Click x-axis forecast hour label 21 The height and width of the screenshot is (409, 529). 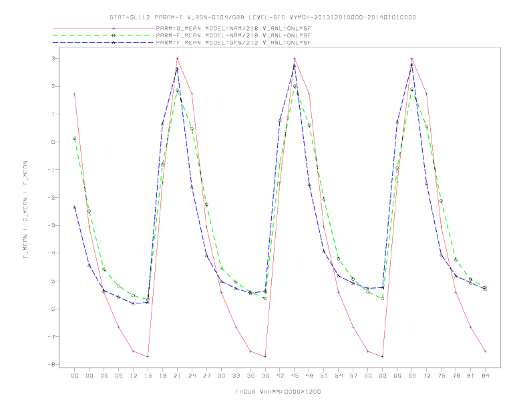177,376
